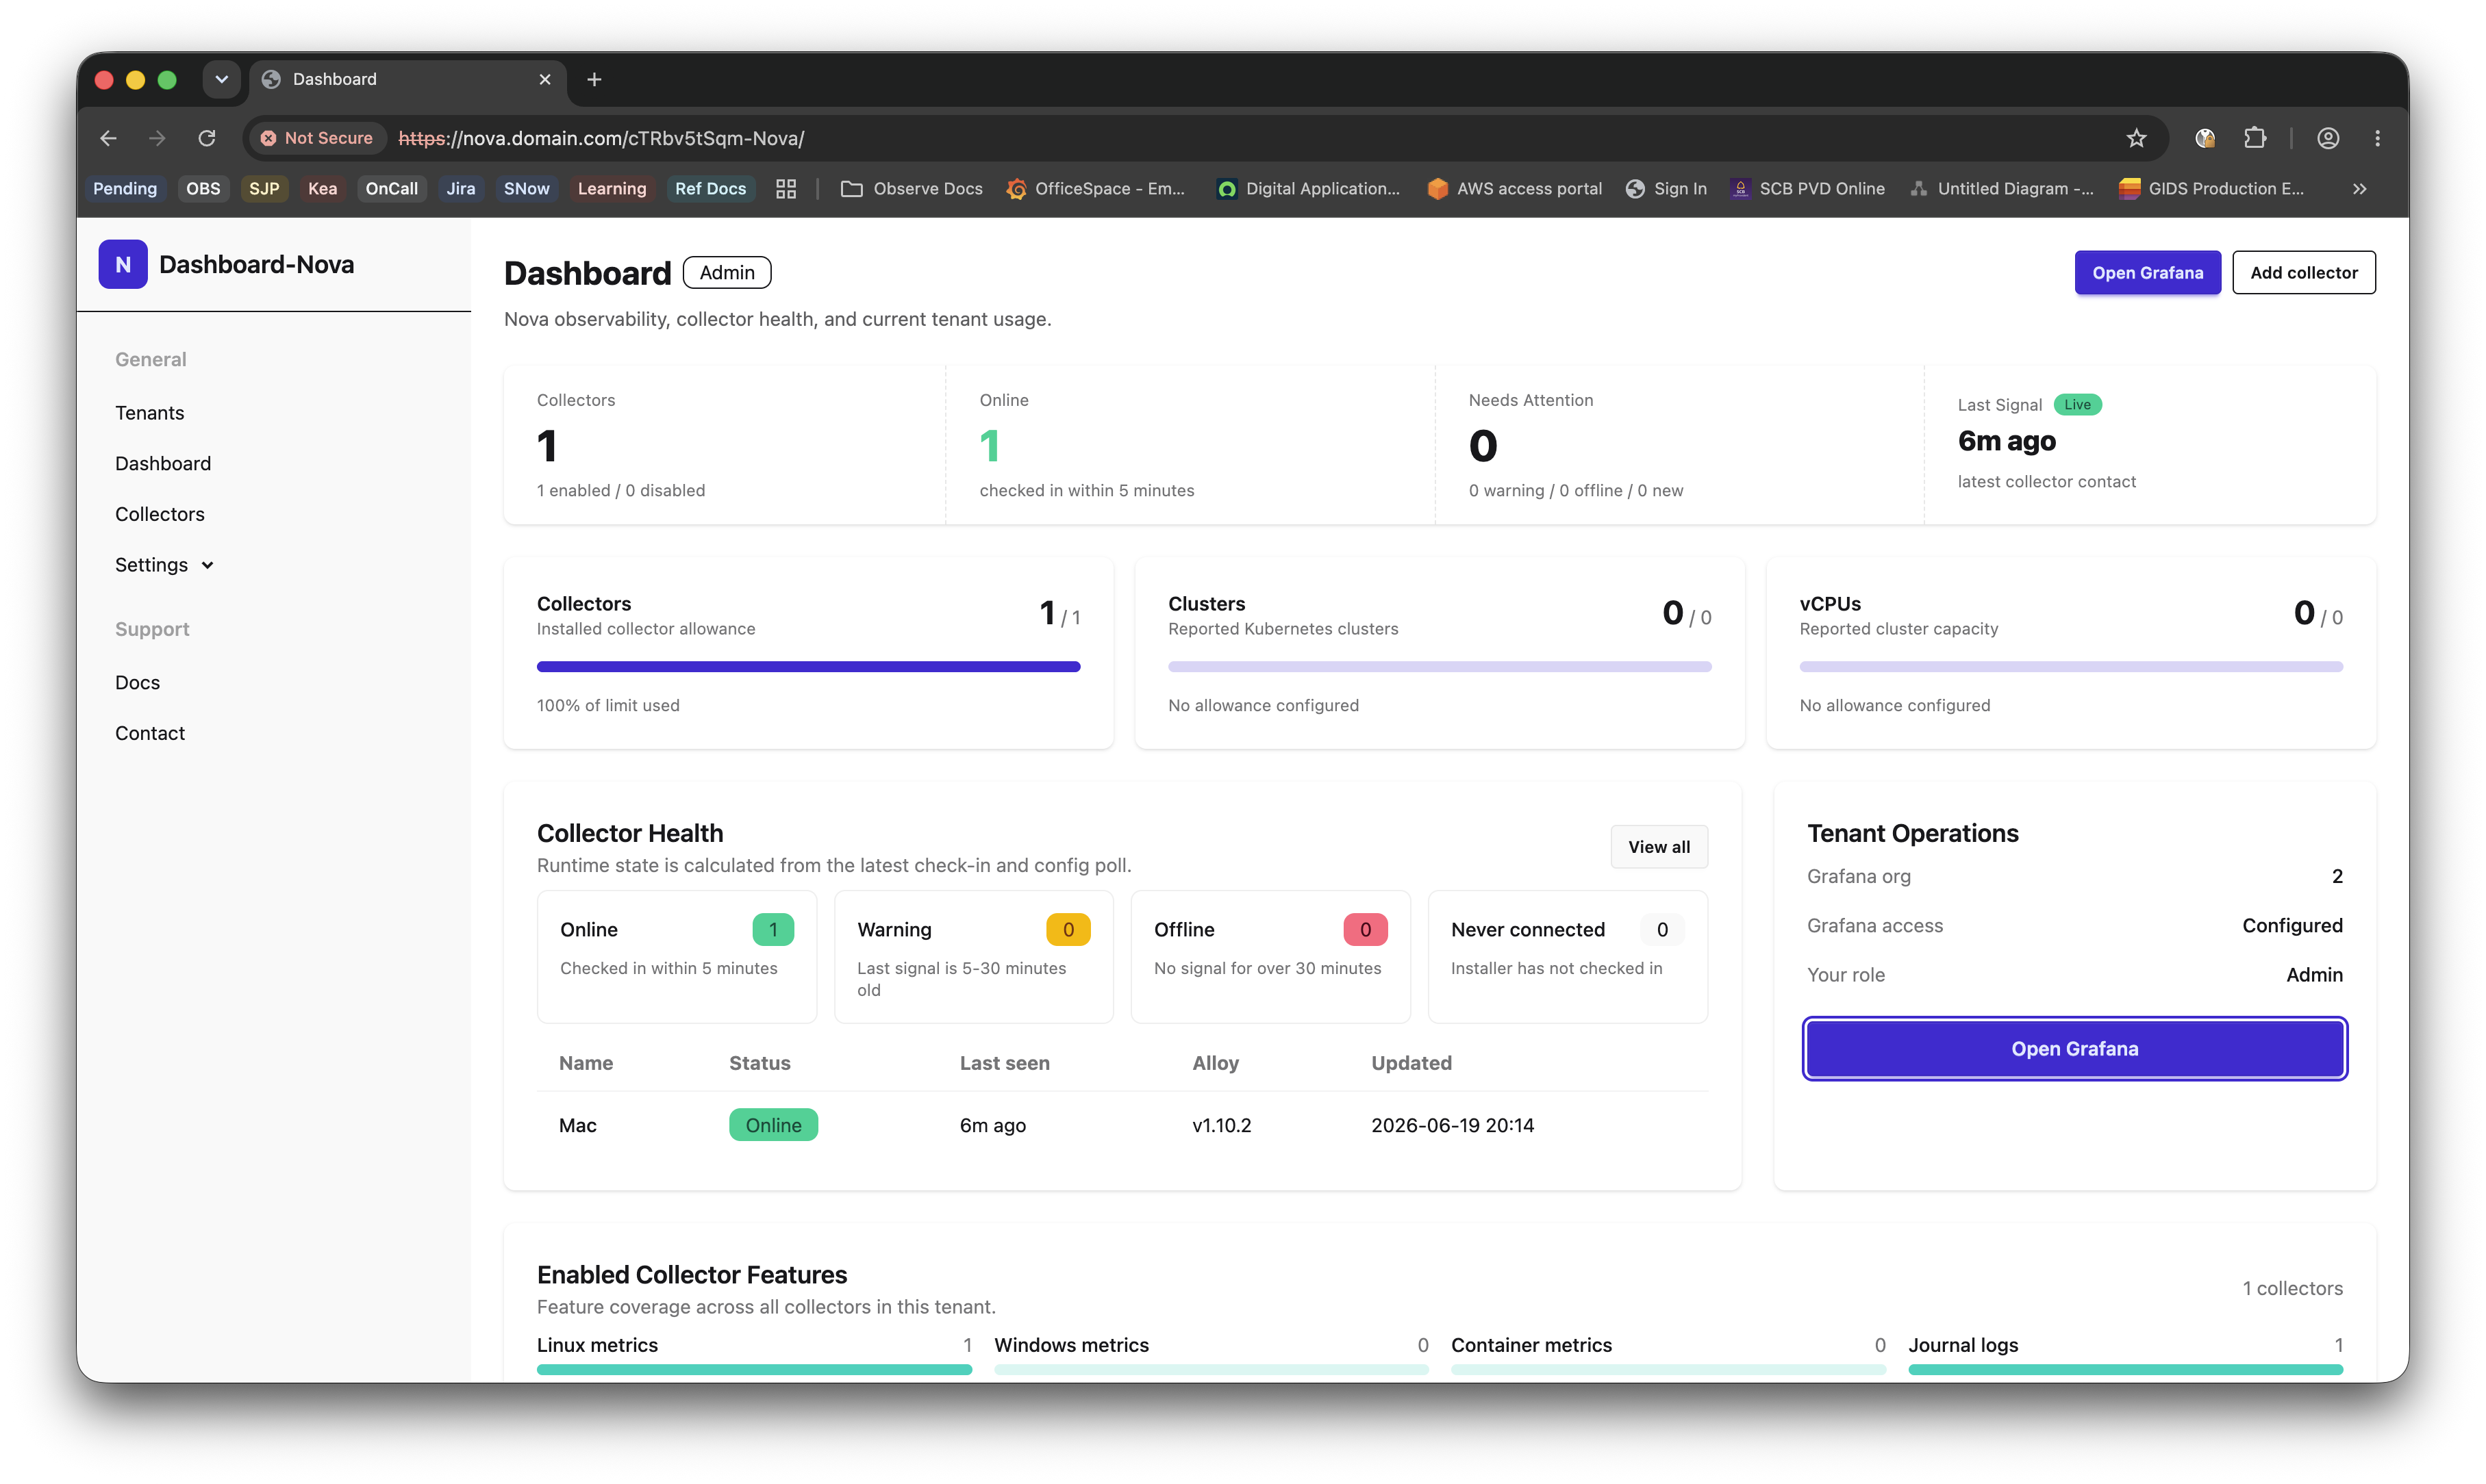The width and height of the screenshot is (2486, 1484).
Task: Open the OnCall bookmark group
Action: pyautogui.click(x=391, y=189)
